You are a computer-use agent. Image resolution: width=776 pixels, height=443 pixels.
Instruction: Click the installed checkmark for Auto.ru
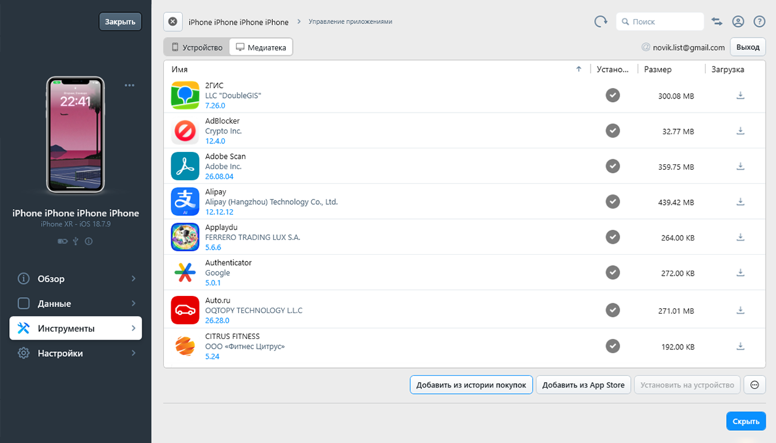tap(612, 310)
